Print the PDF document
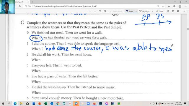This screenshot has height=106, width=189. point(168,11)
